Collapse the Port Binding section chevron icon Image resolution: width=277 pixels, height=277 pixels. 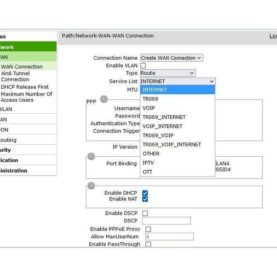click(x=91, y=156)
